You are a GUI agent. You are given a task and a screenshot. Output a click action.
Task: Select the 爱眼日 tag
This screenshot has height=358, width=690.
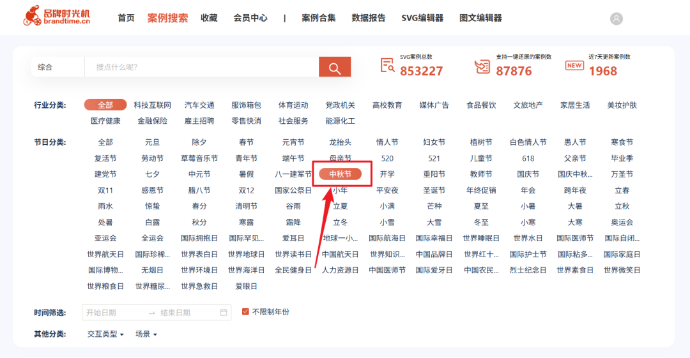[247, 287]
